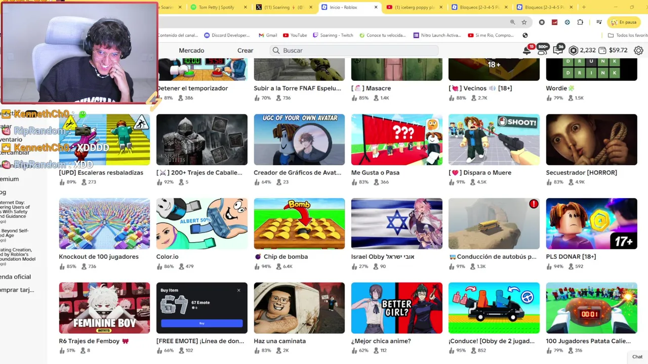The image size is (648, 364).
Task: Open the friends icon showing 500+
Action: pos(542,50)
